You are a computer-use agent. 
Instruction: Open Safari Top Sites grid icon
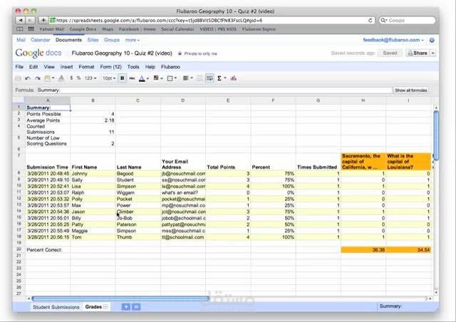[31, 29]
